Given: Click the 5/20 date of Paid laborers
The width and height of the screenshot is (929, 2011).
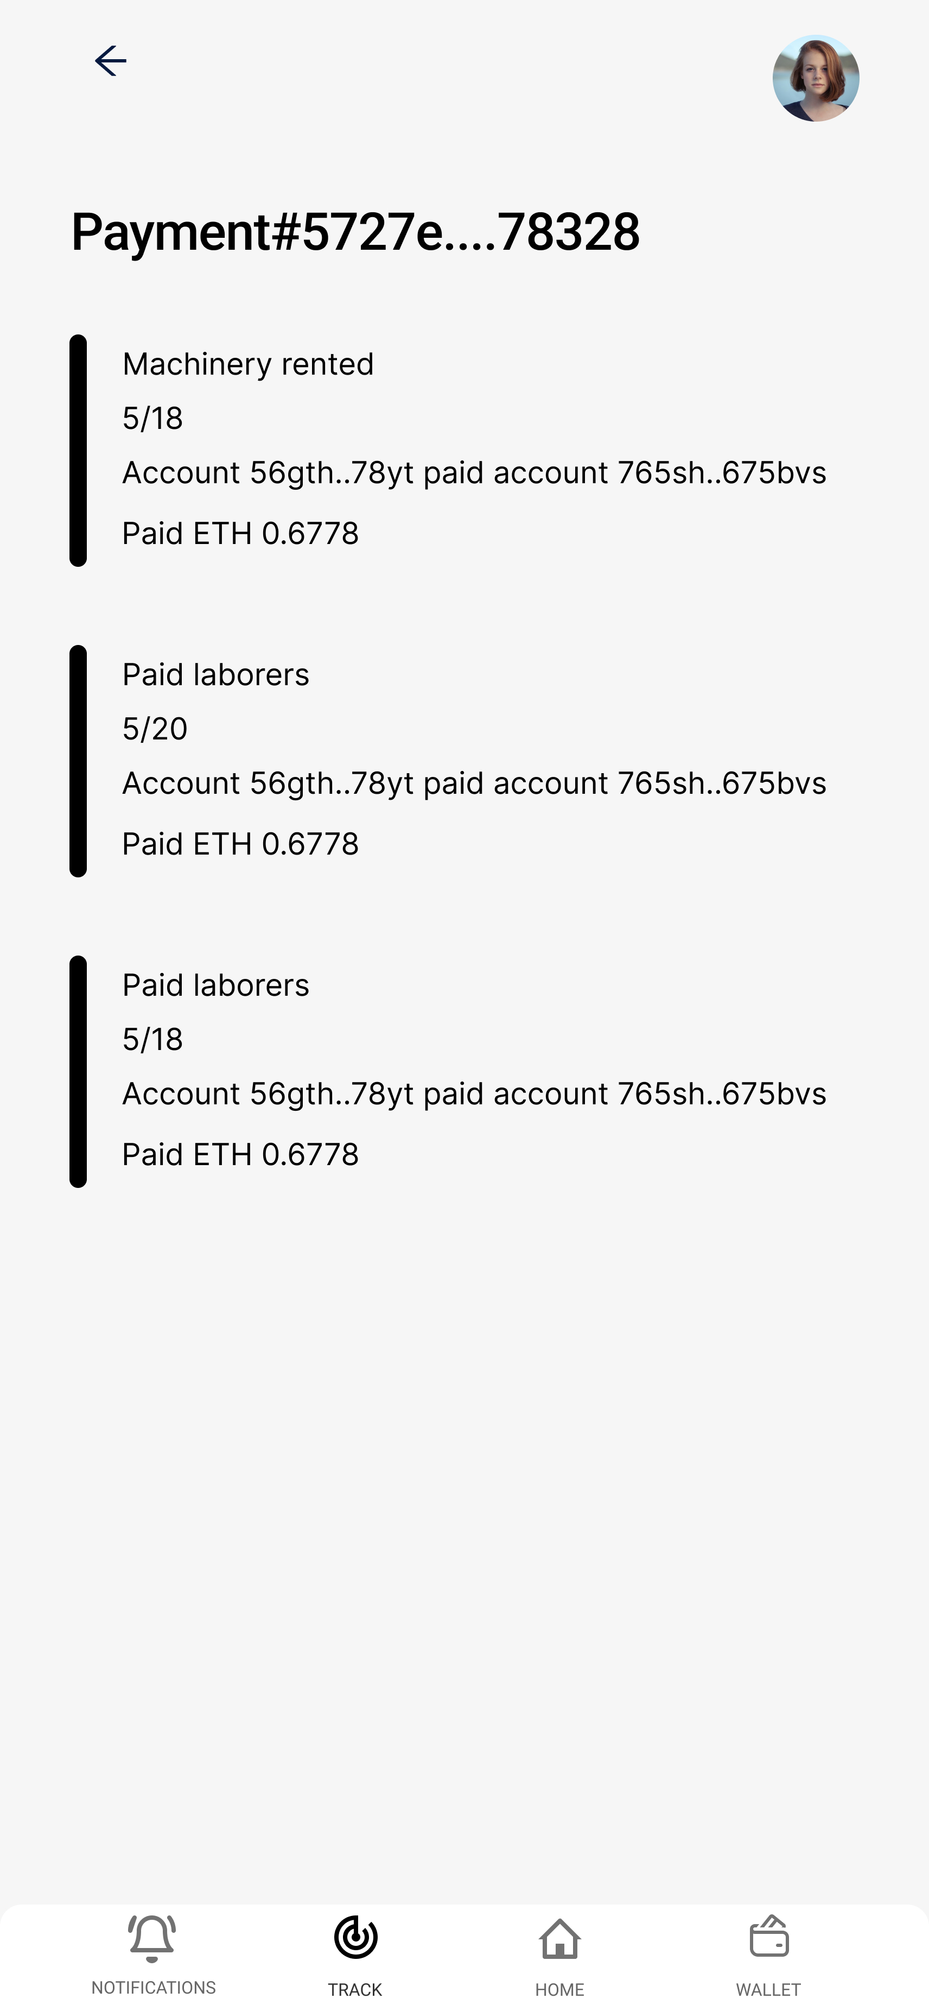Looking at the screenshot, I should click(x=155, y=729).
